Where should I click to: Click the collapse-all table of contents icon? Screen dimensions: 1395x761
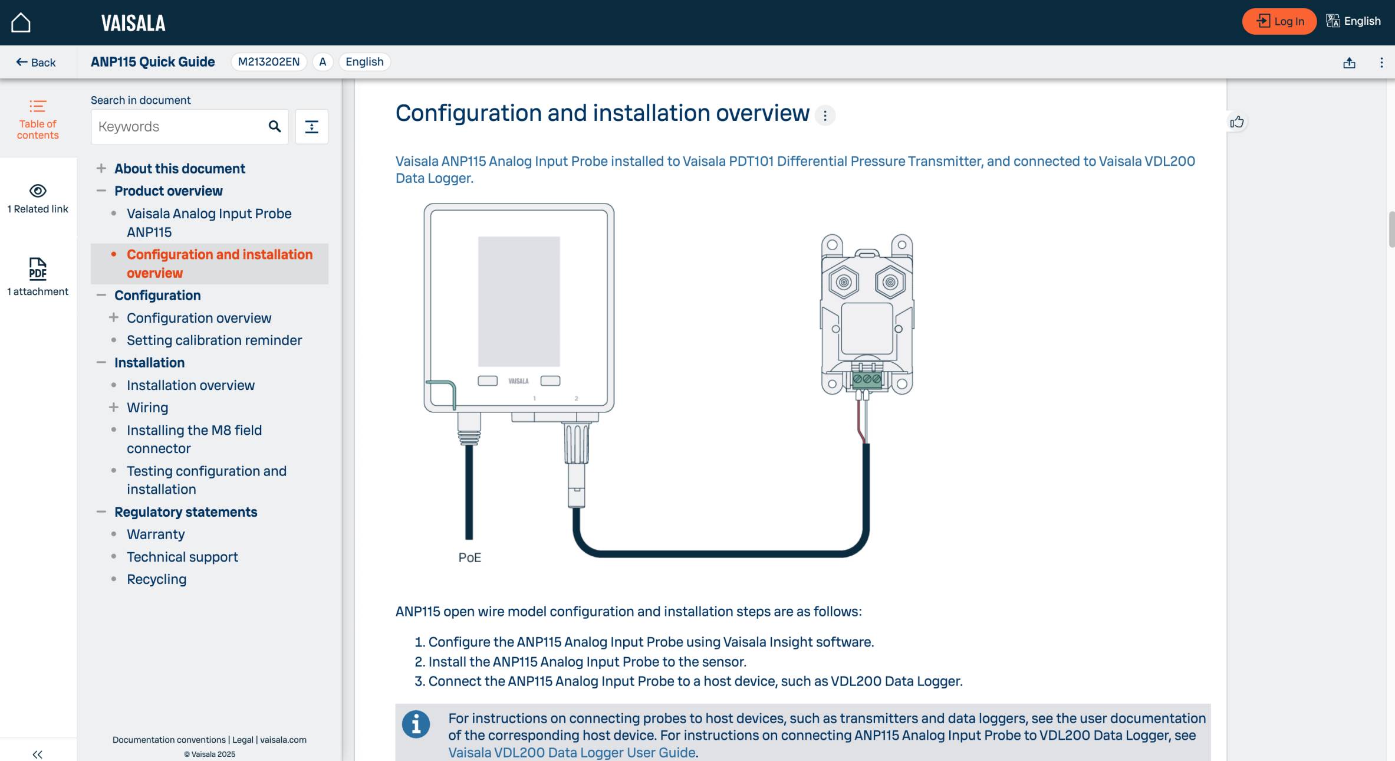(311, 126)
